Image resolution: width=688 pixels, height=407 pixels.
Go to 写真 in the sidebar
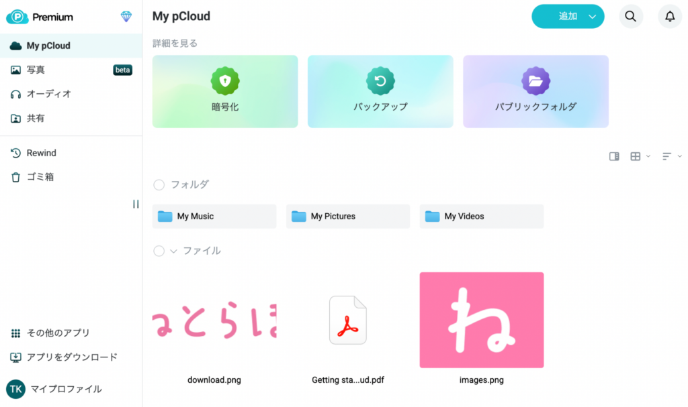[36, 70]
